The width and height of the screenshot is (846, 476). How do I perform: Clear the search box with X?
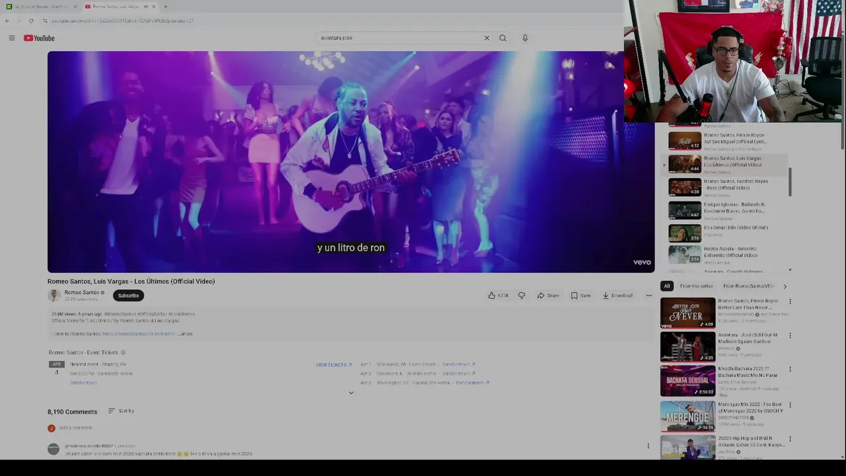(486, 38)
